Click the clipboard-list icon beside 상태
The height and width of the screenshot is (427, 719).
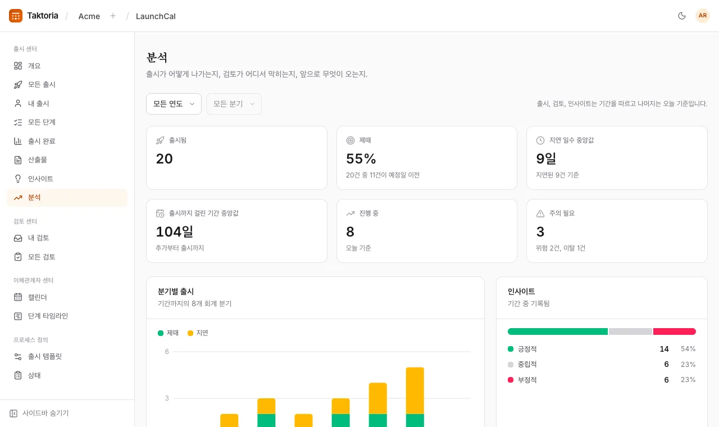point(18,375)
